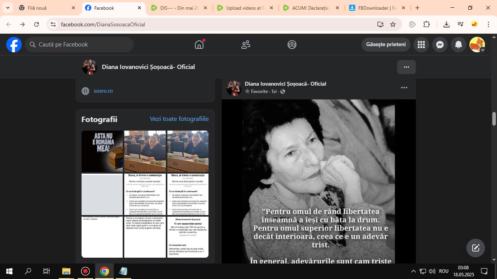The height and width of the screenshot is (279, 497).
Task: Switch the ROU keyboard language
Action: pyautogui.click(x=444, y=271)
